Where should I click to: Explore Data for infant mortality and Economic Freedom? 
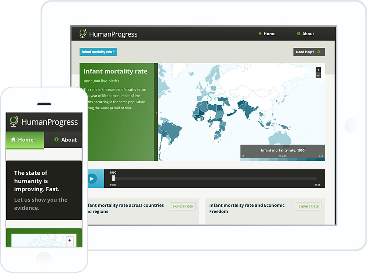tap(309, 206)
